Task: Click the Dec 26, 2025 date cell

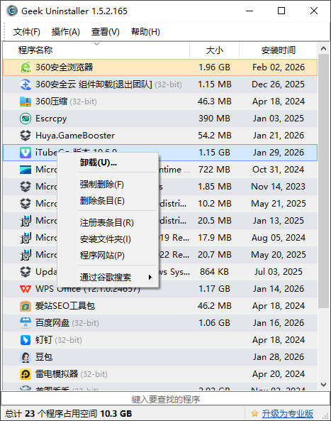Action: point(279,84)
